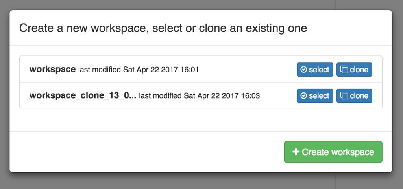Click the duplicate icon in workspace_clone_13_0... row
This screenshot has width=403, height=189.
click(344, 96)
